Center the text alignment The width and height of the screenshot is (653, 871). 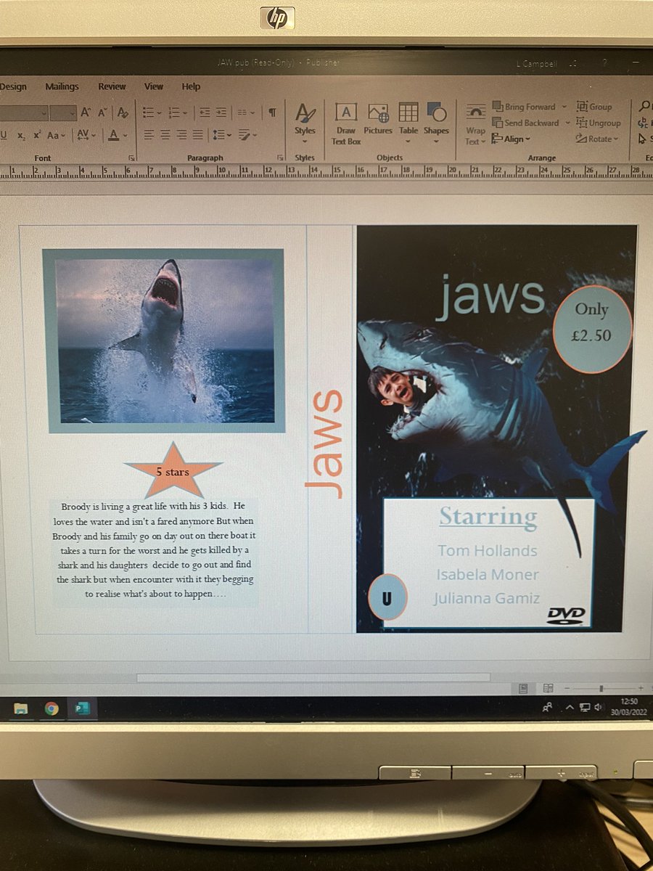click(165, 135)
